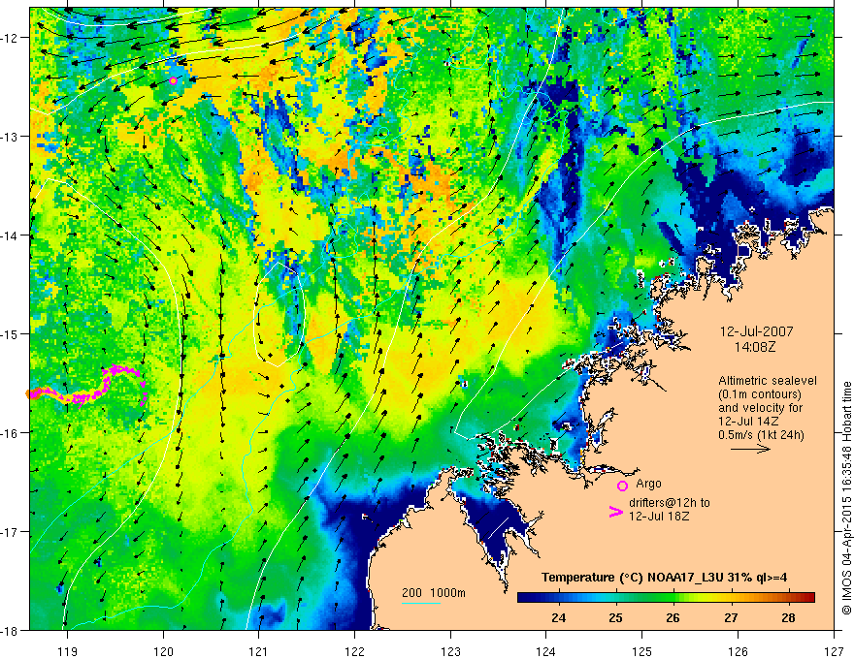Click the '124' longitude axis label
The width and height of the screenshot is (854, 659).
(x=546, y=651)
